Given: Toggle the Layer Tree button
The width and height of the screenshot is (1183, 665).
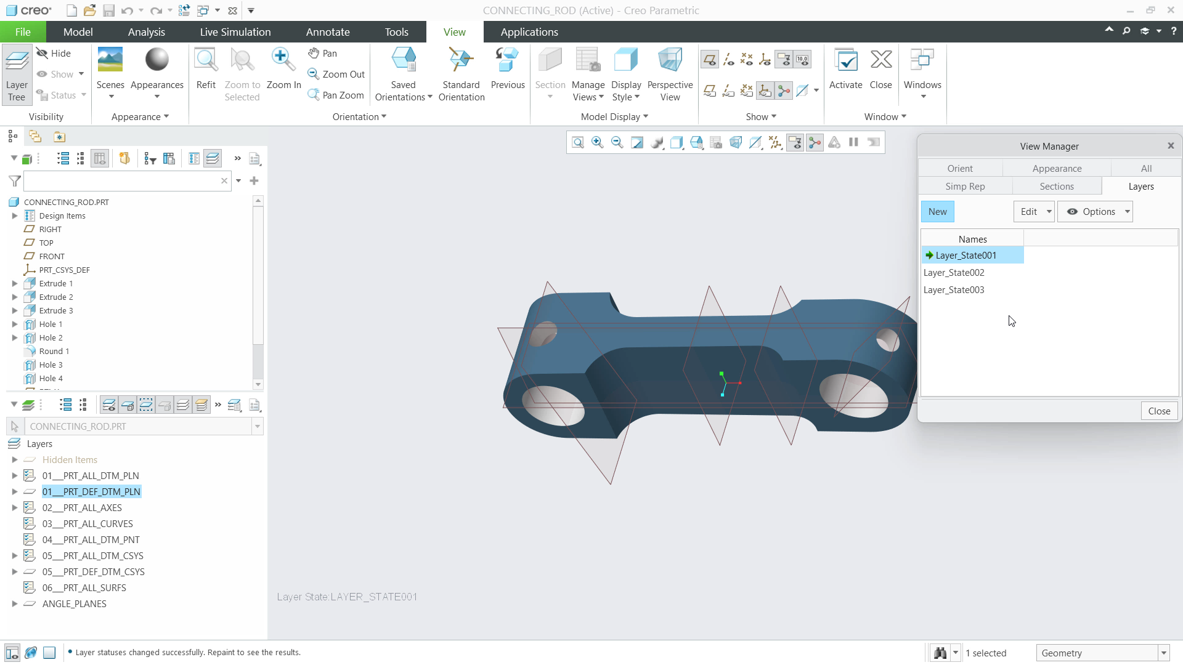Looking at the screenshot, I should point(17,75).
